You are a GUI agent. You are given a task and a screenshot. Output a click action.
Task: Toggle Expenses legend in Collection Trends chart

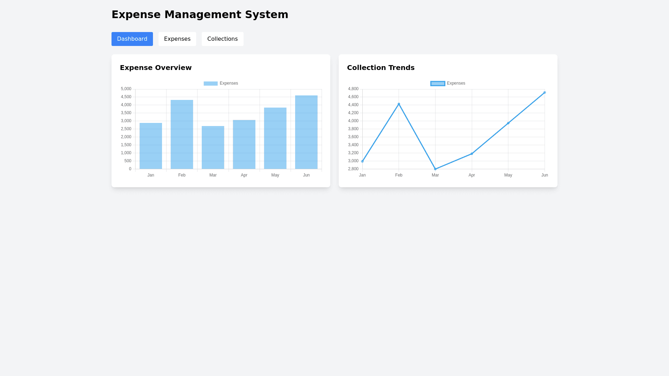click(x=448, y=84)
